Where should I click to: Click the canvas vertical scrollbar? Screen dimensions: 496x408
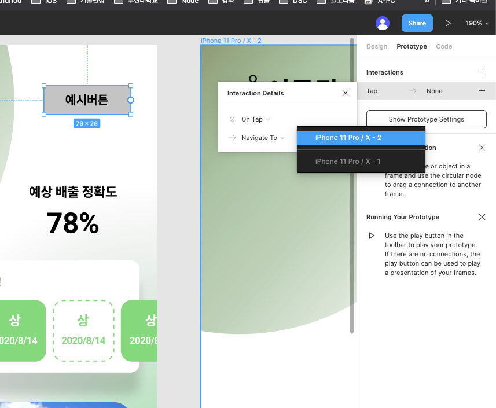pos(352,186)
